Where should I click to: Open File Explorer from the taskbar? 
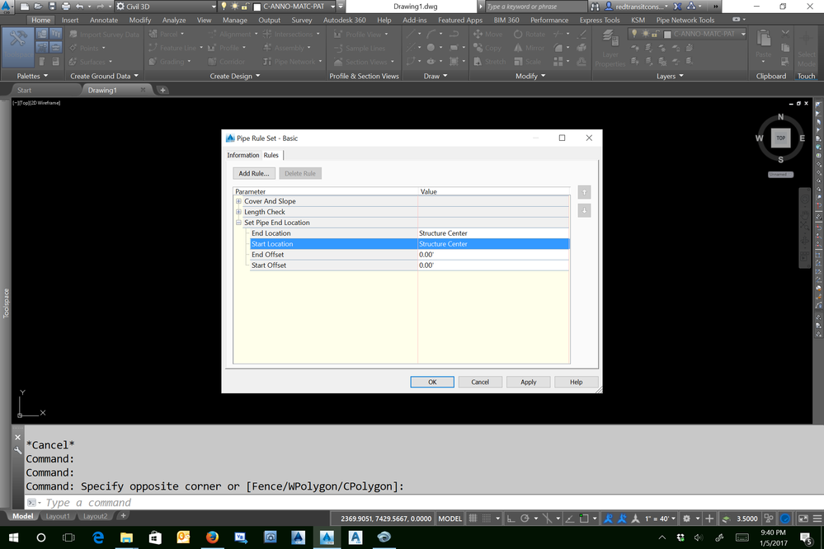126,537
